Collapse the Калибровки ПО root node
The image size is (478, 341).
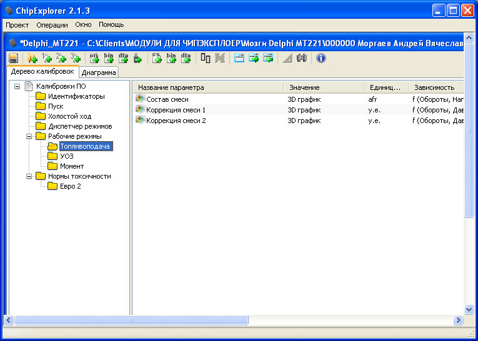(x=17, y=86)
